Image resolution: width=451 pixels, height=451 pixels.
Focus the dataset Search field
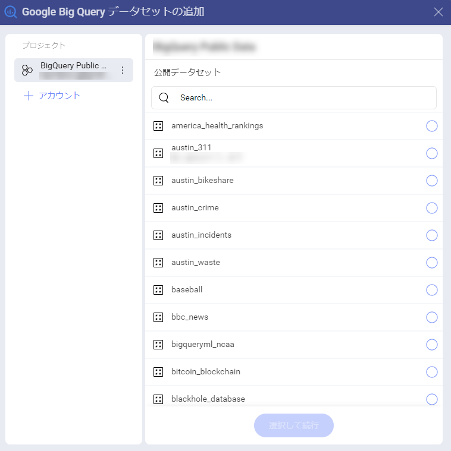tap(294, 98)
